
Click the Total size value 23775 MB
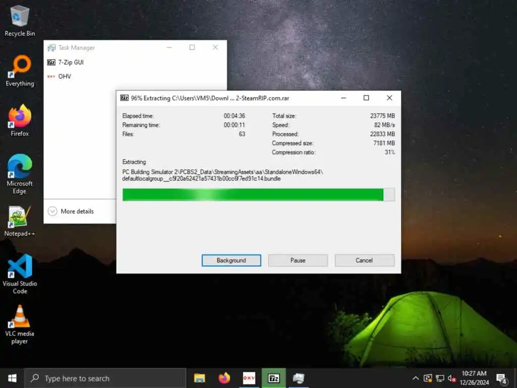point(383,116)
